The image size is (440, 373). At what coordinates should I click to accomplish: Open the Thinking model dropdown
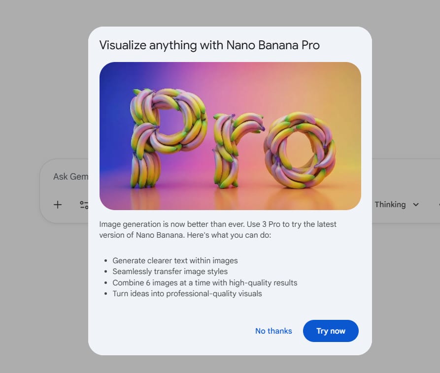tap(397, 205)
